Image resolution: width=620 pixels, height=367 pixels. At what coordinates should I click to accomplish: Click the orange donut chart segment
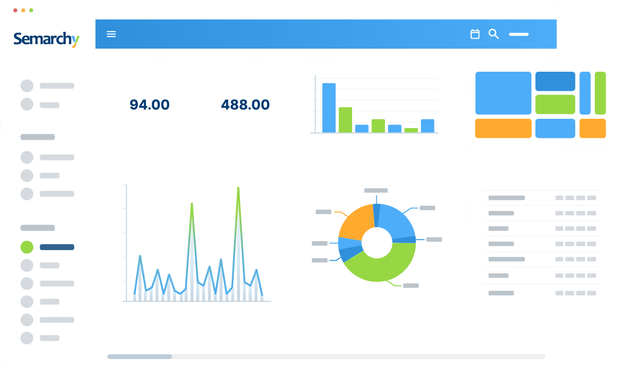click(x=357, y=223)
